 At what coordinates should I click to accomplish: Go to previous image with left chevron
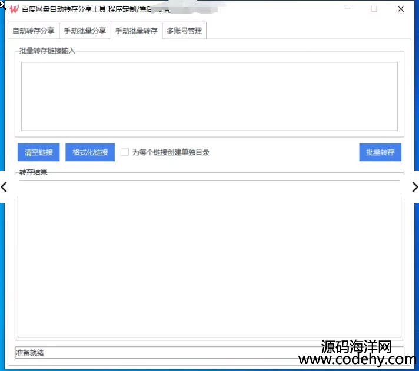pos(5,187)
